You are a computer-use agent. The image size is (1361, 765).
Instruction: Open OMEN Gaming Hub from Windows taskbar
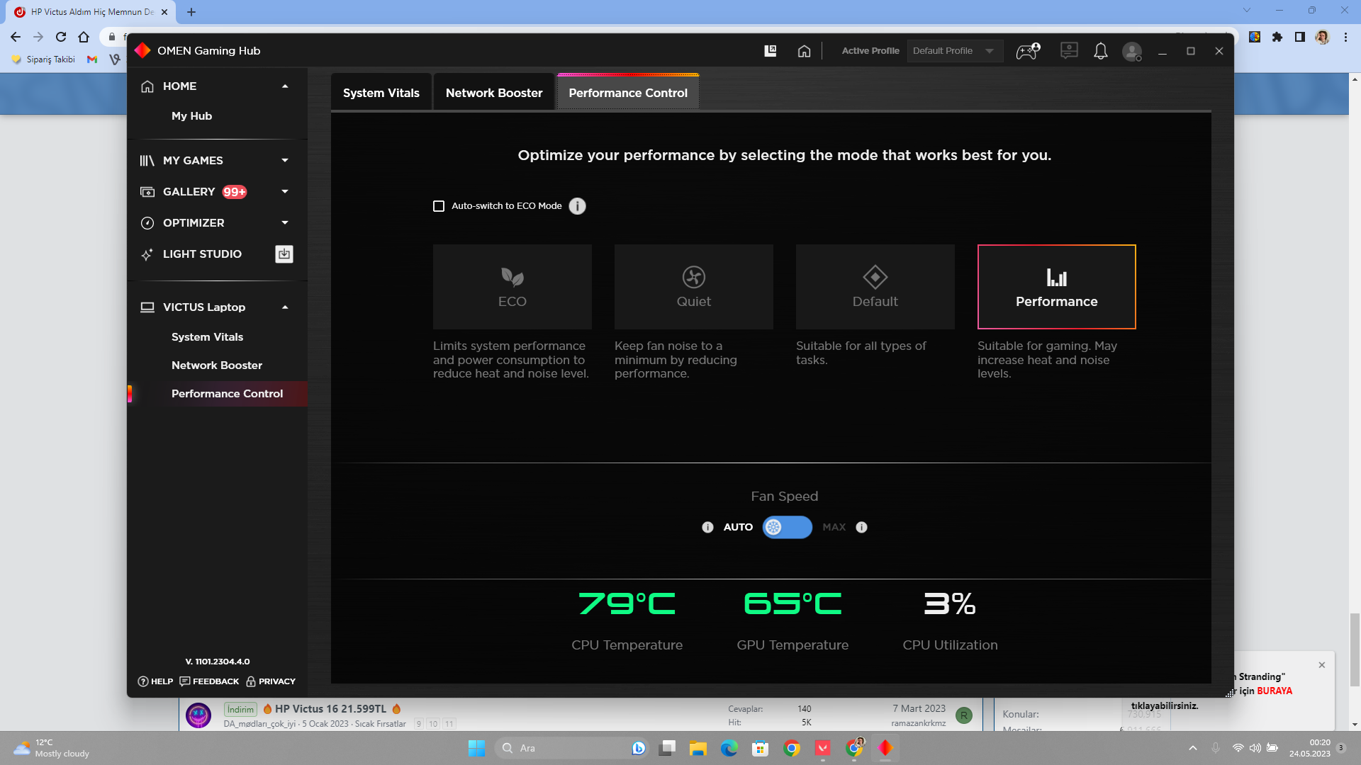(885, 748)
